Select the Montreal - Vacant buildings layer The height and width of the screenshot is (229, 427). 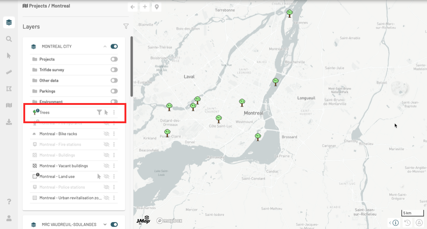pyautogui.click(x=63, y=166)
